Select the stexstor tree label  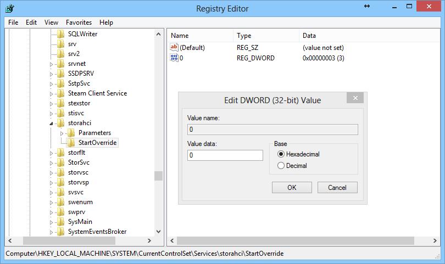pos(79,103)
